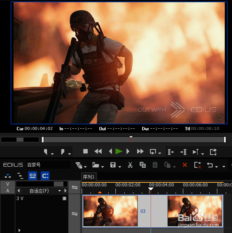232x233 pixels.
Task: Click the Ripple Delete icon
Action: pos(198,165)
